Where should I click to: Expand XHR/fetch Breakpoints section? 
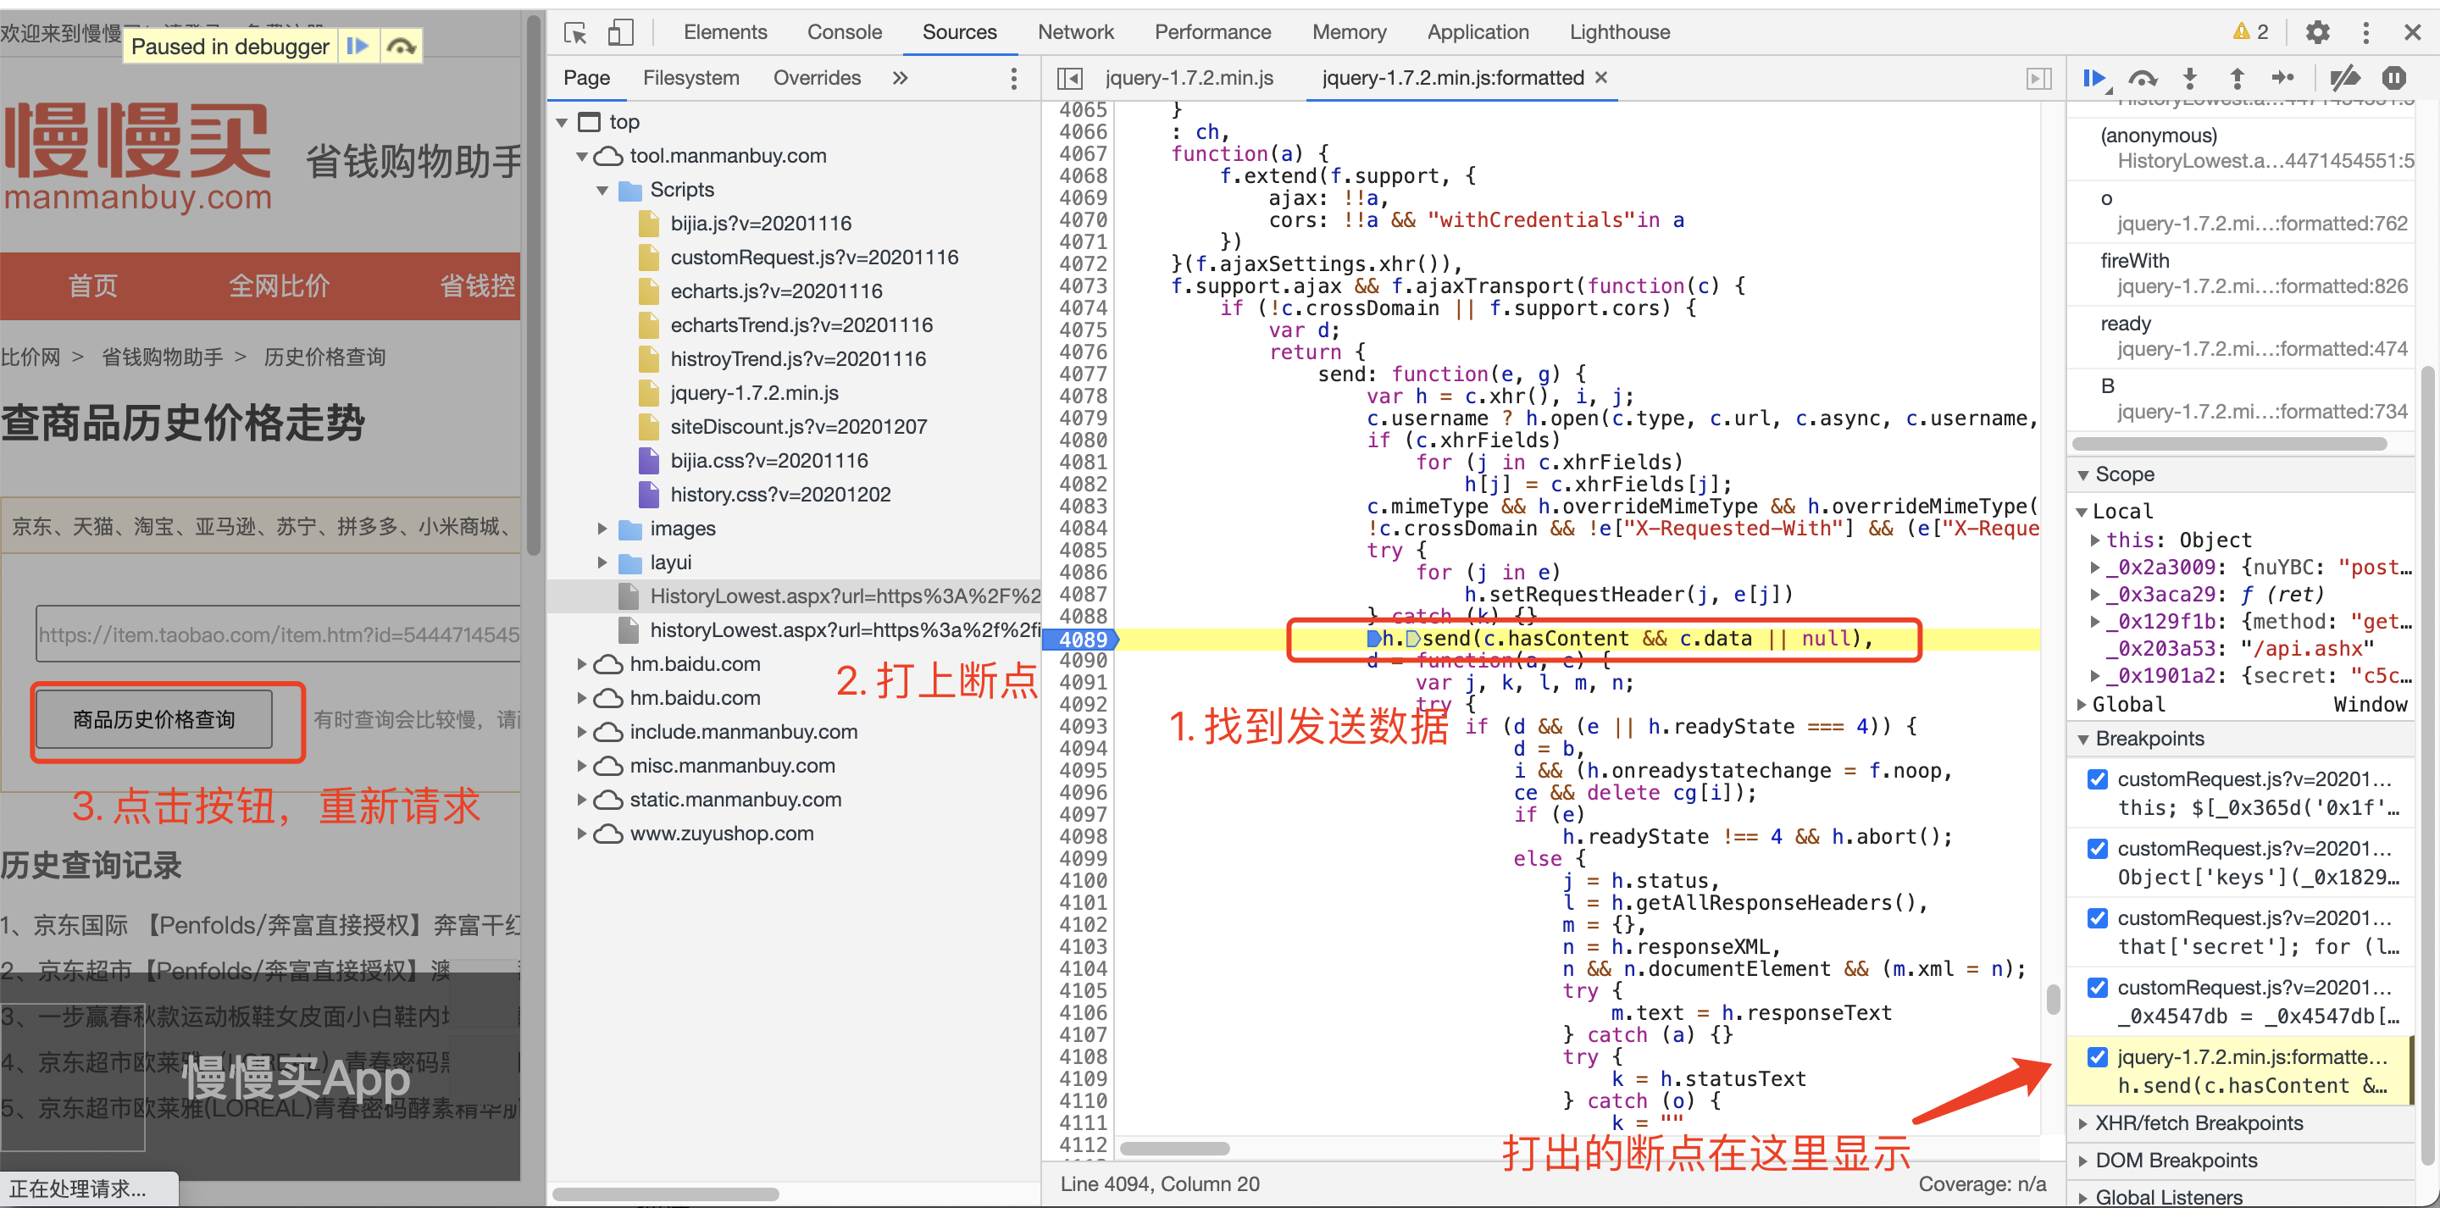pyautogui.click(x=2198, y=1122)
